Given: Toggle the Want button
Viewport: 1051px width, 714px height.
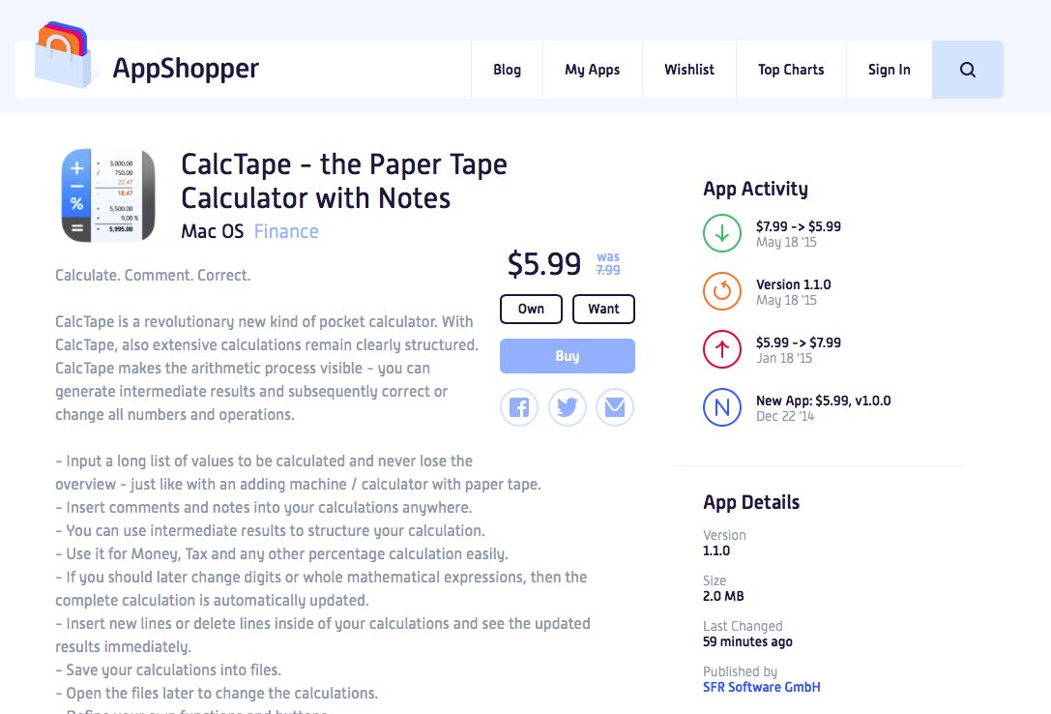Looking at the screenshot, I should coord(603,309).
